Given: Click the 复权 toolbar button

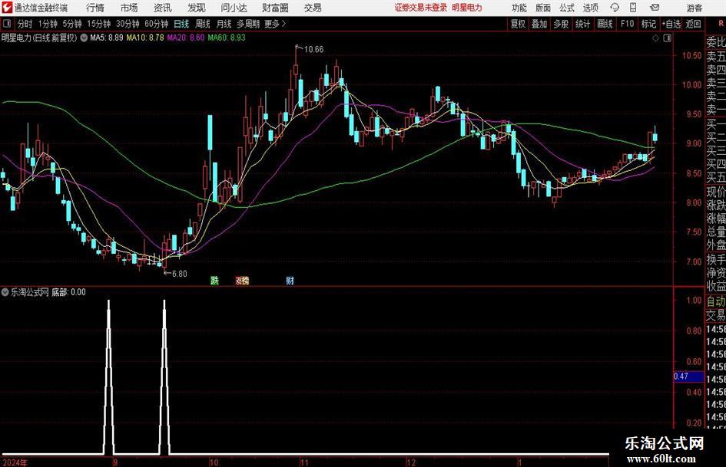Looking at the screenshot, I should [518, 24].
